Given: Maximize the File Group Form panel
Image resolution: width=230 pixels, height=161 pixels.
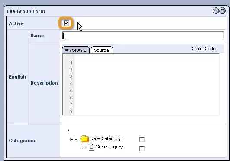Looking at the screenshot, I should point(222,11).
